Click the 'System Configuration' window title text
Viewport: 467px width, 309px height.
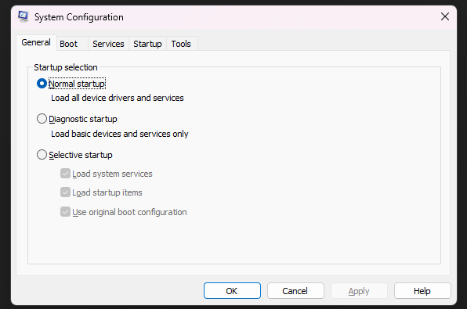pyautogui.click(x=79, y=17)
